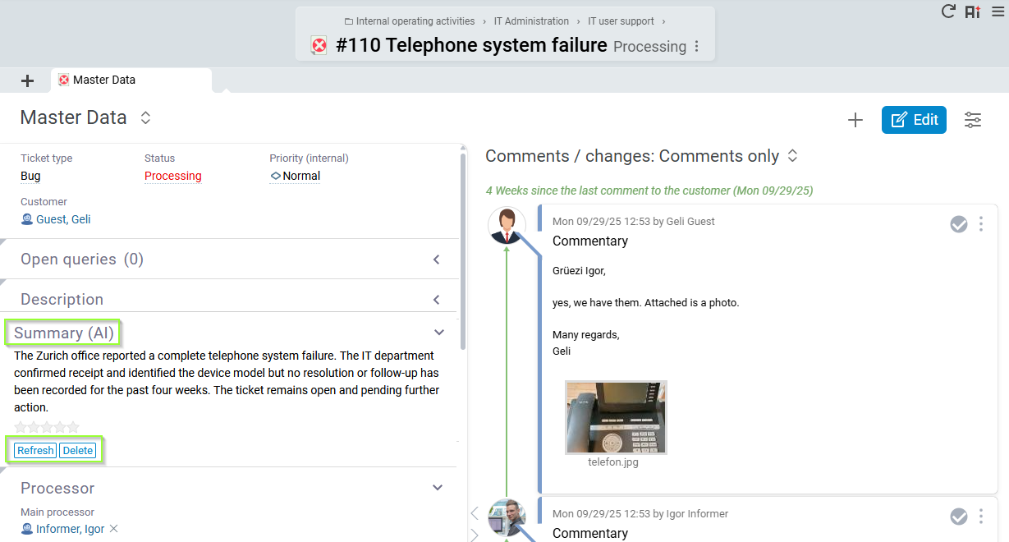Open the telefon.jpg photo thumbnail

tap(616, 417)
